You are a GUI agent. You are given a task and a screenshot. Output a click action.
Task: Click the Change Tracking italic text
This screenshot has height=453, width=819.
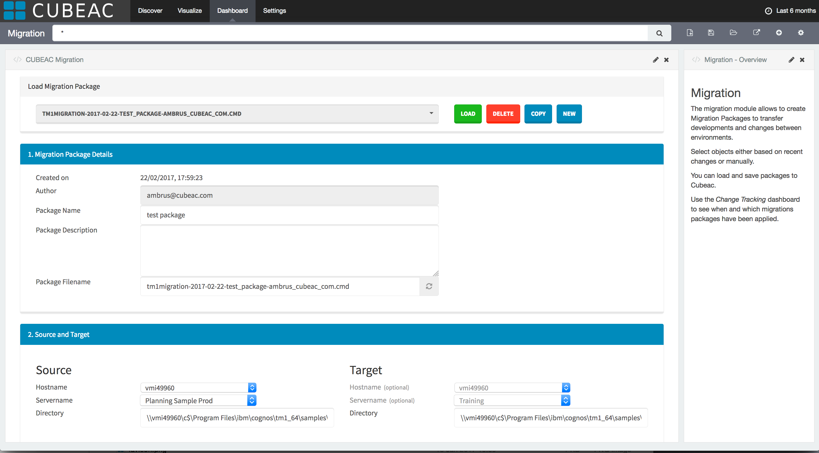click(740, 199)
